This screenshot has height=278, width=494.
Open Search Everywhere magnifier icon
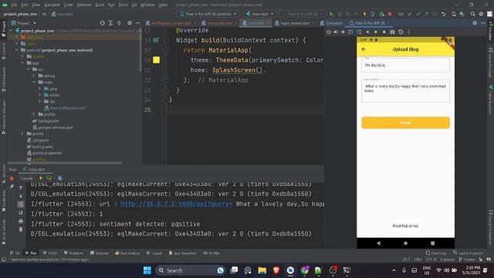[x=472, y=14]
